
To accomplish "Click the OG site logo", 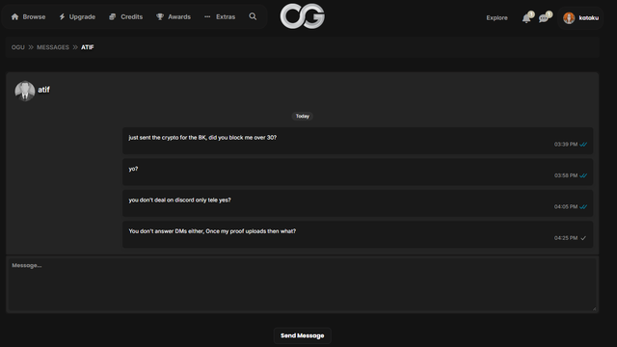I will [302, 16].
